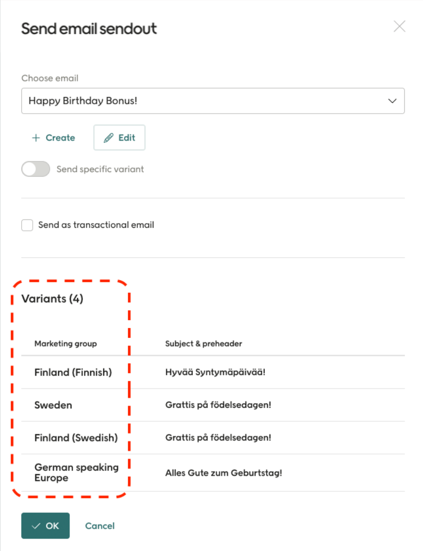The height and width of the screenshot is (551, 423).
Task: Click Cancel to abort the sendout
Action: (x=100, y=526)
